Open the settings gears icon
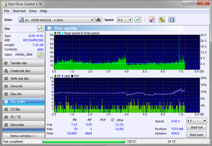The height and width of the screenshot is (146, 212). [x=162, y=20]
